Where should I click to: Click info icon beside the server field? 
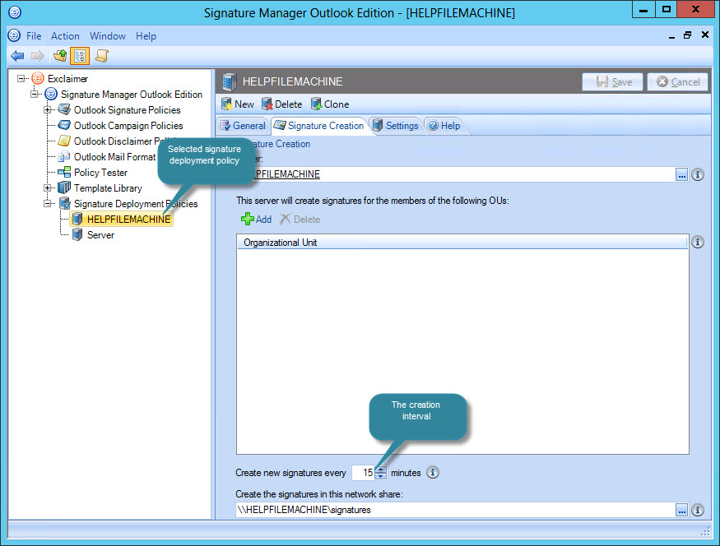[x=698, y=174]
